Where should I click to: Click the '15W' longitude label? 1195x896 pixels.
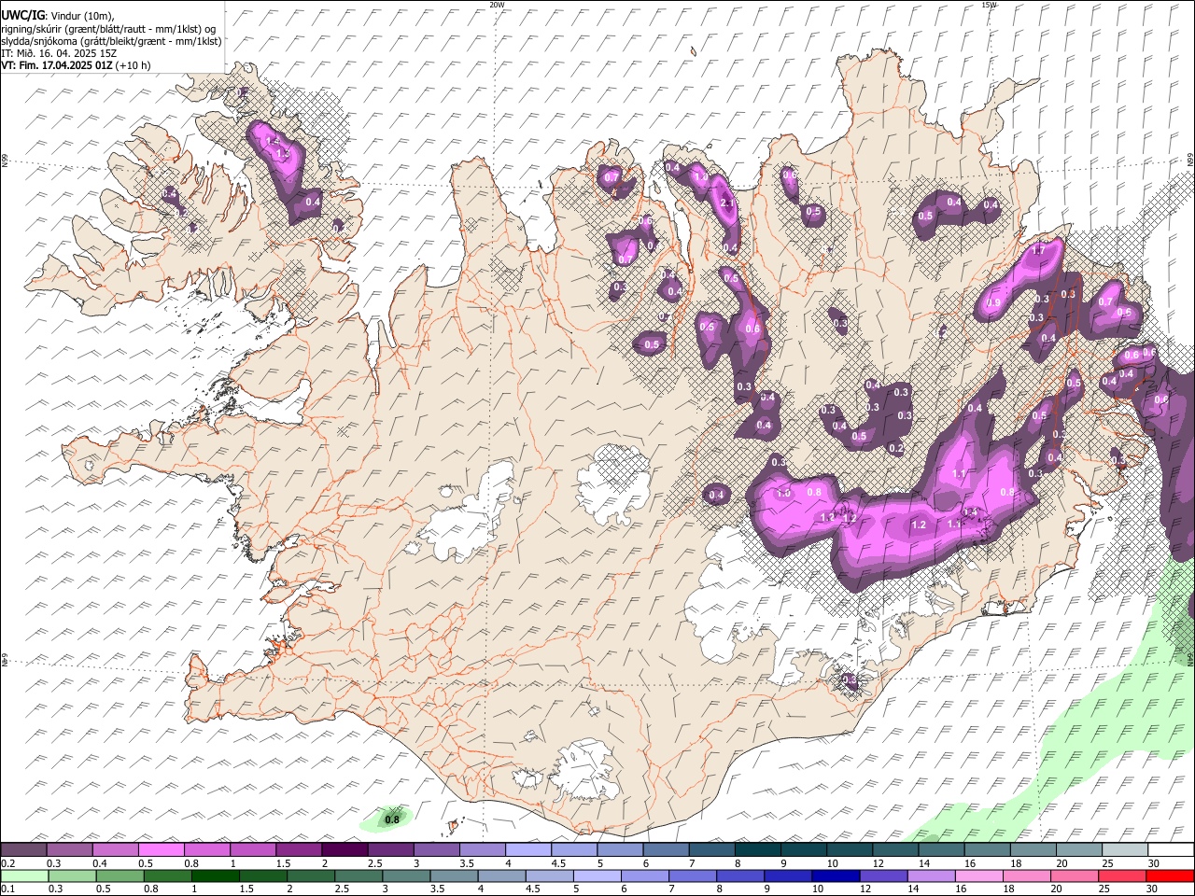pyautogui.click(x=989, y=5)
